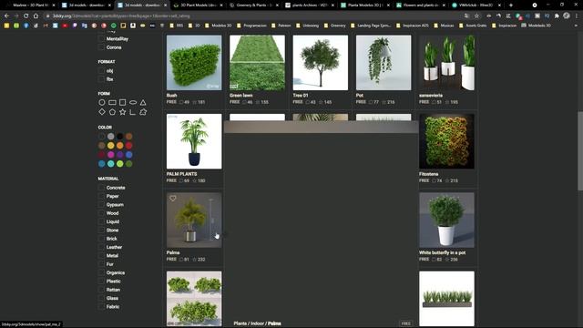Switch to the Flowers and plants tab

pos(421,5)
